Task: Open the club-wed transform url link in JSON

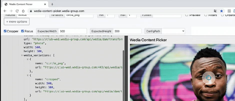Action: pyautogui.click(x=77, y=39)
